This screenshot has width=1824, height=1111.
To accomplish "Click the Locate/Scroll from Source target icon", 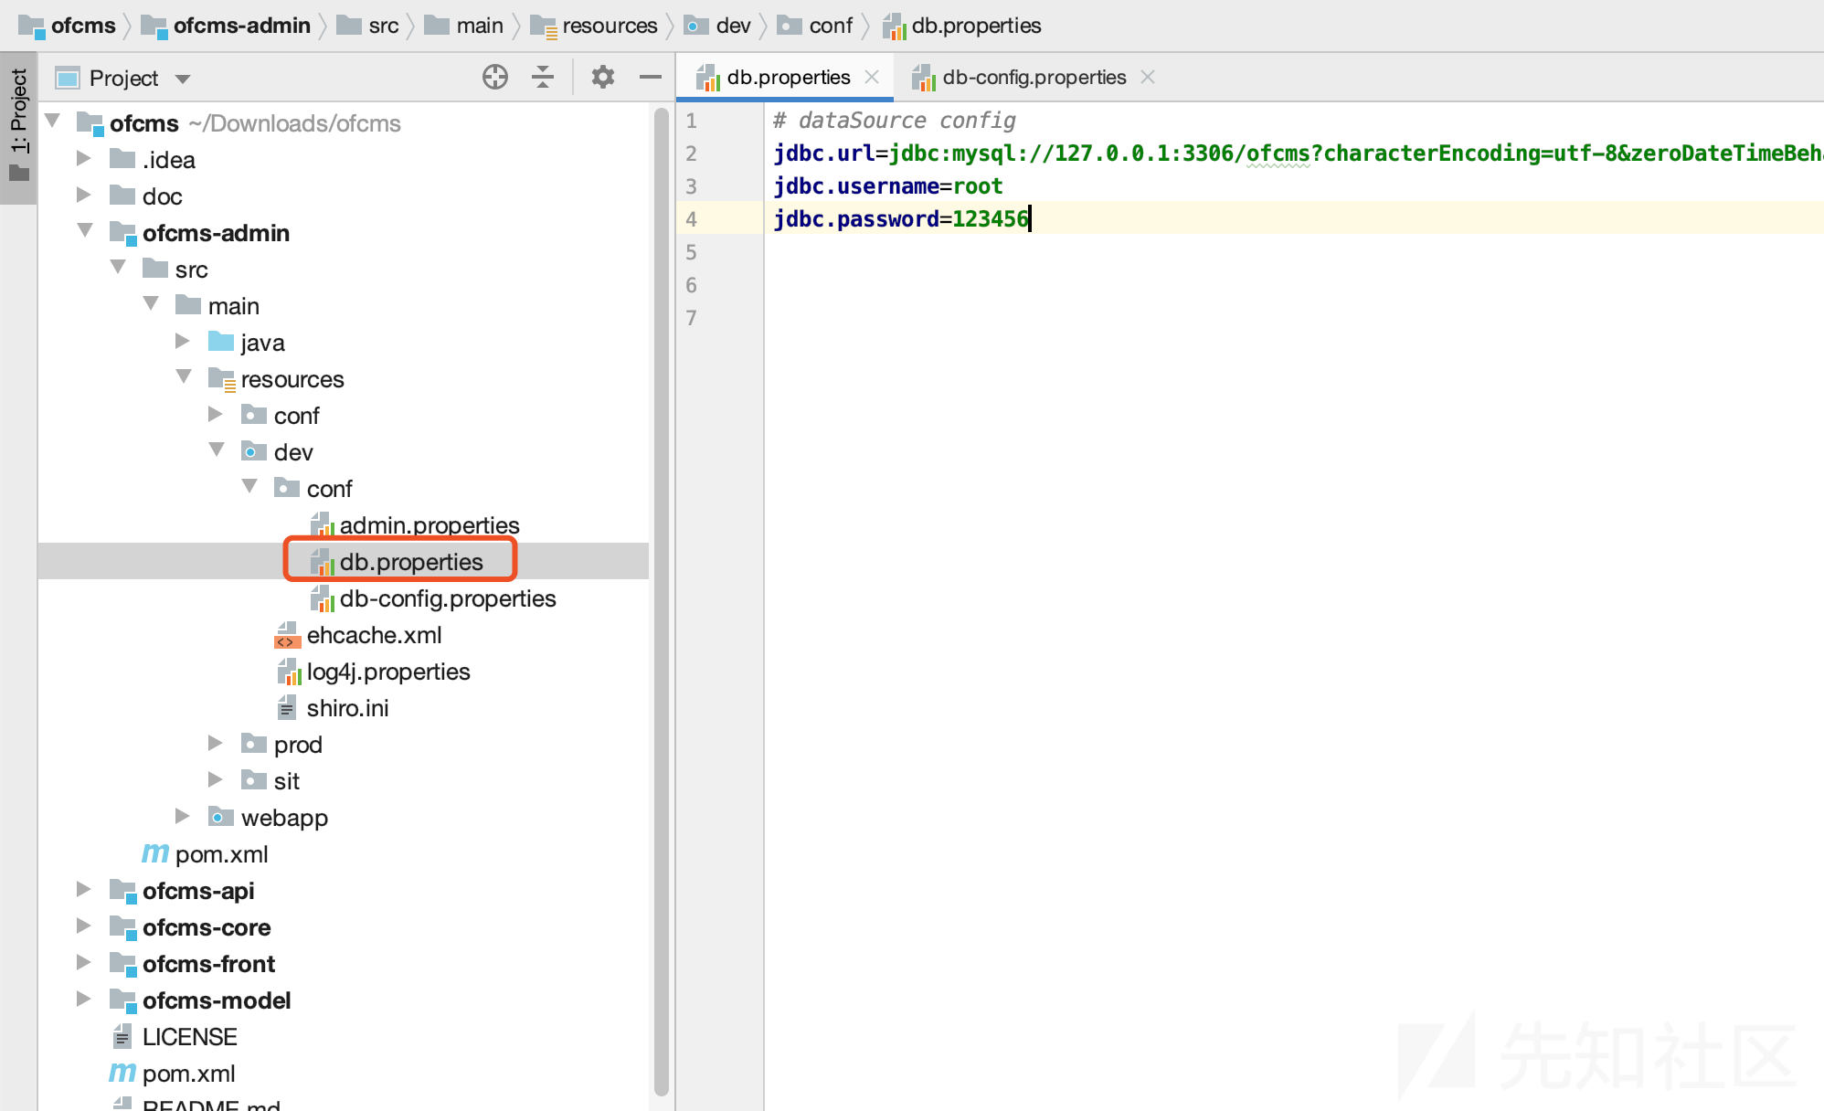I will pyautogui.click(x=495, y=78).
